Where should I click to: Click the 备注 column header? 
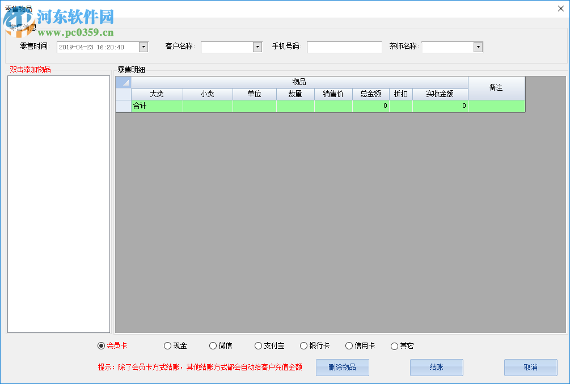click(x=496, y=88)
